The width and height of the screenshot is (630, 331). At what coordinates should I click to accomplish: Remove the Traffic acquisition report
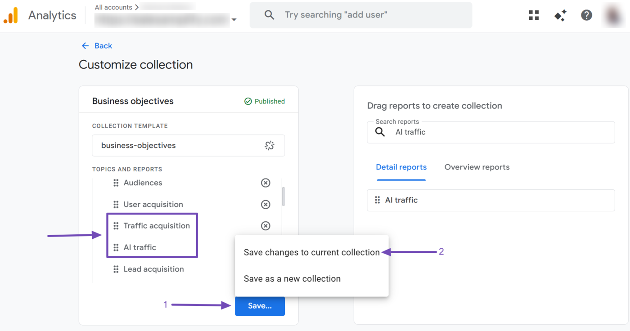tap(265, 226)
